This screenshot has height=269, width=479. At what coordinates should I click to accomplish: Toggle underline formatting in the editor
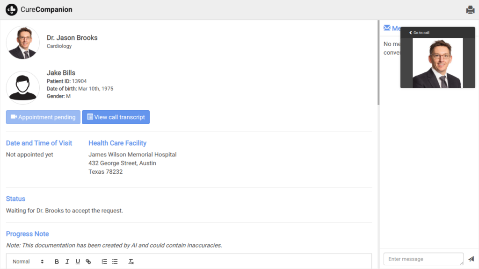click(x=78, y=262)
